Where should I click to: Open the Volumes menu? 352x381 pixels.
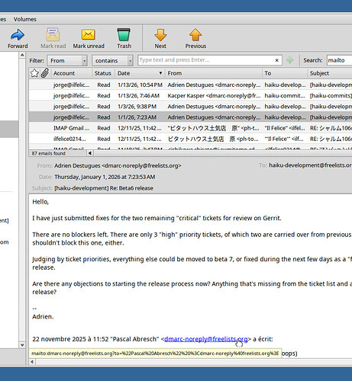(25, 19)
